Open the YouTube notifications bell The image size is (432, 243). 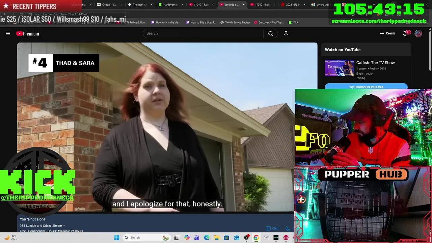[406, 33]
